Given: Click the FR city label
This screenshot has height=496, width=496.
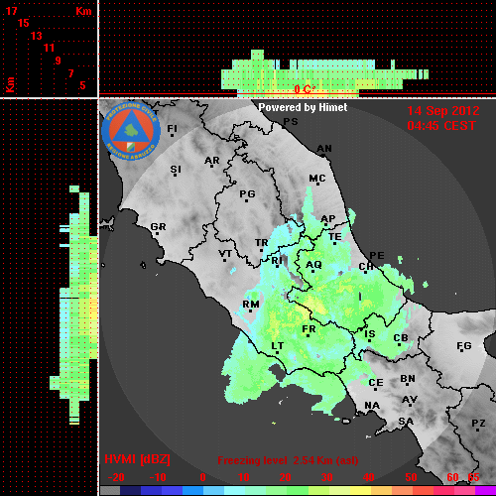Looking at the screenshot, I should 309,329.
